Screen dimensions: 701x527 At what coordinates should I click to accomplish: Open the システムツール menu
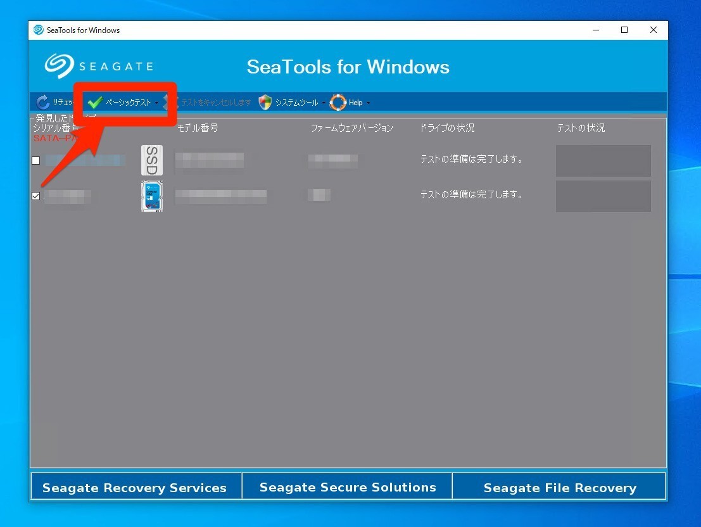pyautogui.click(x=296, y=103)
